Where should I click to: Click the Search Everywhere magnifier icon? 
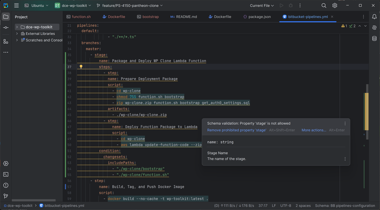click(x=324, y=6)
